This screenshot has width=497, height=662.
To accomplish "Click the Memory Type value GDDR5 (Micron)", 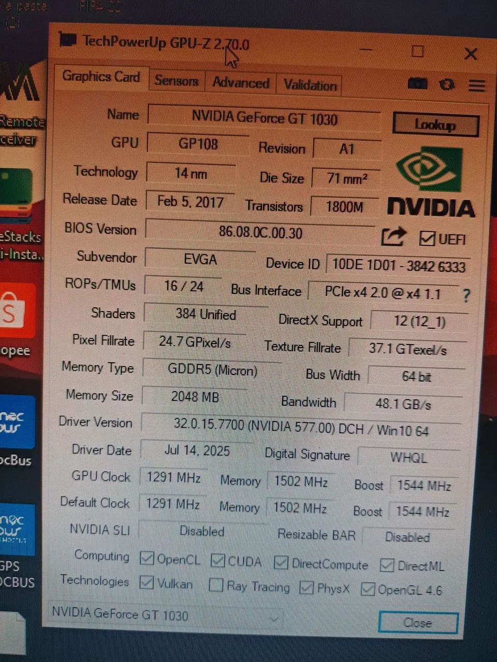I will click(212, 370).
